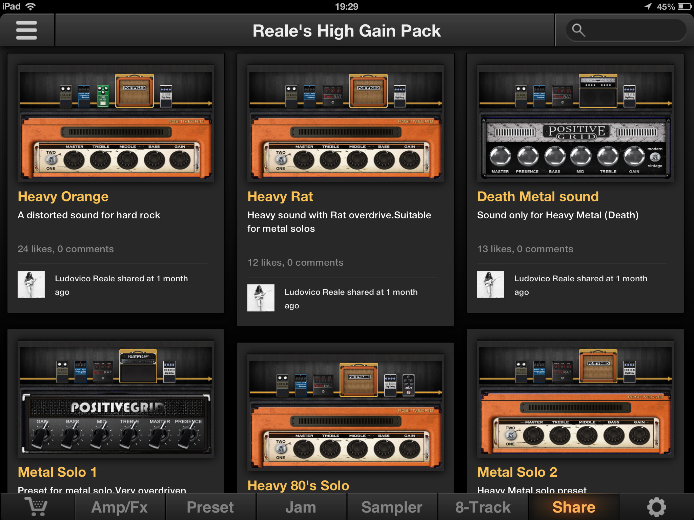Tap '13 likes, 0 comments' on Death Metal sound
The width and height of the screenshot is (694, 520).
[525, 249]
